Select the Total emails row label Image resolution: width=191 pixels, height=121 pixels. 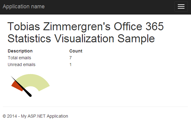pyautogui.click(x=19, y=58)
